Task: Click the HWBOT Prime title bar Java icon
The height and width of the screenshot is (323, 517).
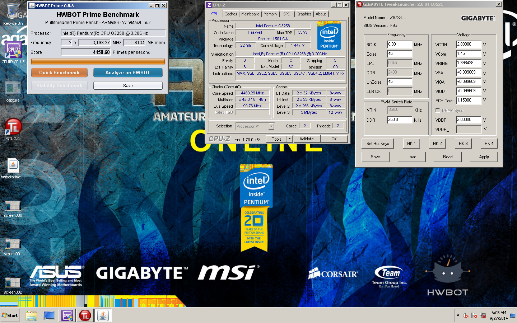Action: click(32, 6)
